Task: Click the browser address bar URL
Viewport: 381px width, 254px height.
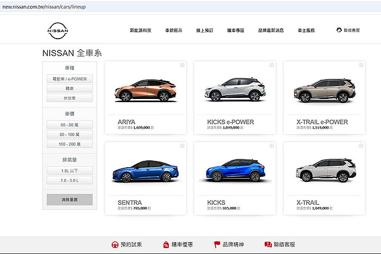Action: [x=44, y=7]
